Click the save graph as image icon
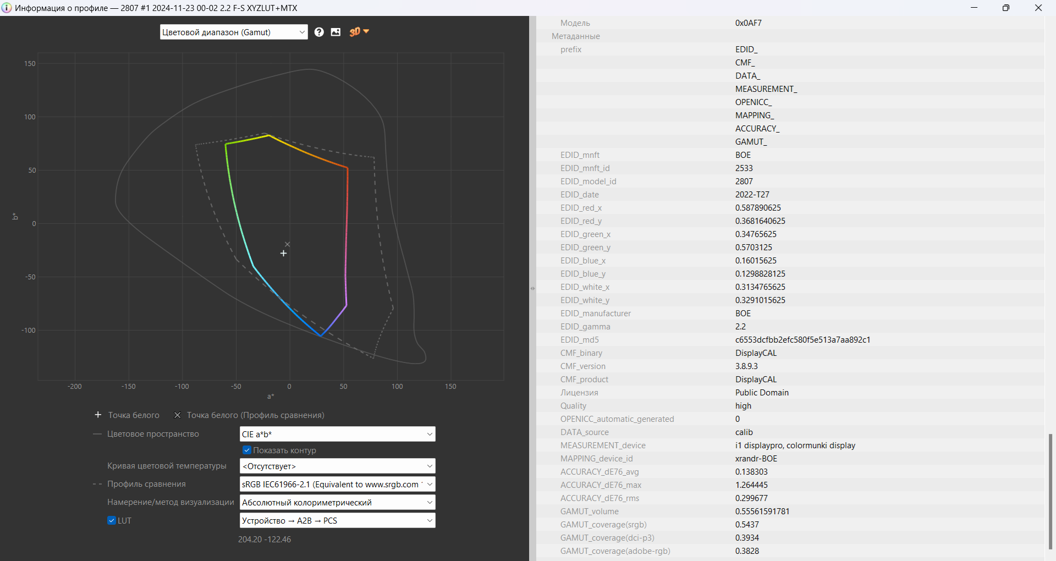 335,32
